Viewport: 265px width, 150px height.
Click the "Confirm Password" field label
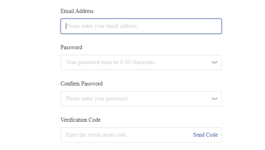[82, 84]
